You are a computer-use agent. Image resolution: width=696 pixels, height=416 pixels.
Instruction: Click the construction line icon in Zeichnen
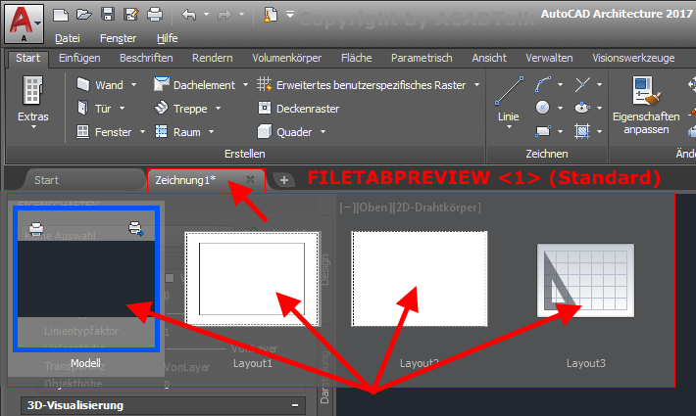[x=582, y=84]
